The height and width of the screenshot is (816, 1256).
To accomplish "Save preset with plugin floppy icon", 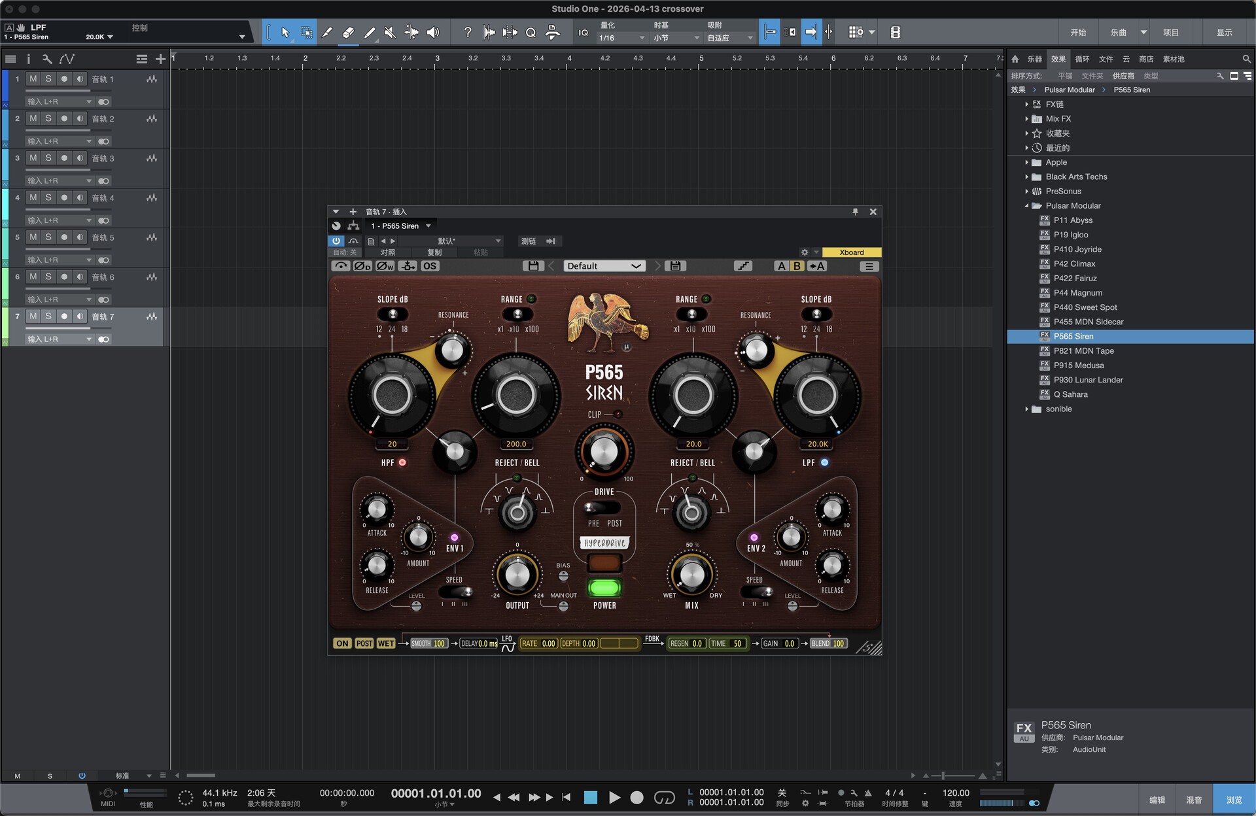I will click(x=533, y=266).
